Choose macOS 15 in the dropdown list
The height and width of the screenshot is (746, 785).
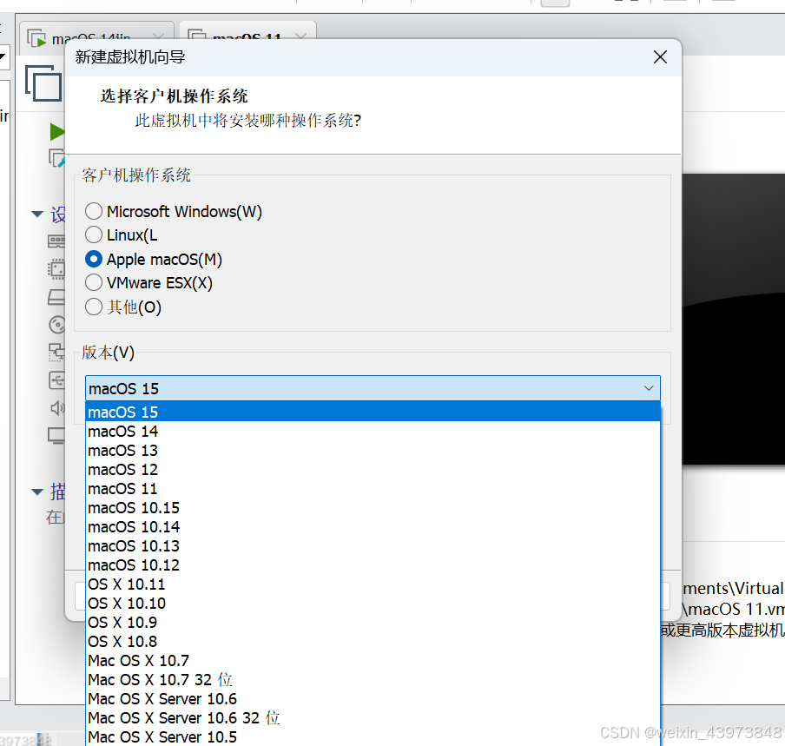coord(373,412)
